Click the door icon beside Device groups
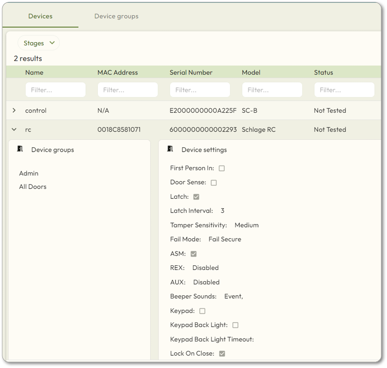Image resolution: width=387 pixels, height=368 pixels. point(20,149)
